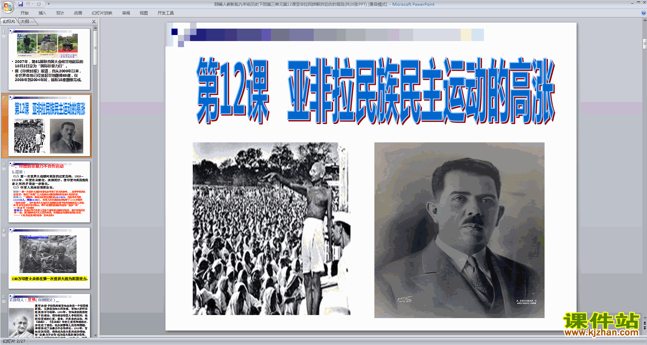Open the 开始 ribbon tab
This screenshot has height=345, width=647.
coord(25,13)
